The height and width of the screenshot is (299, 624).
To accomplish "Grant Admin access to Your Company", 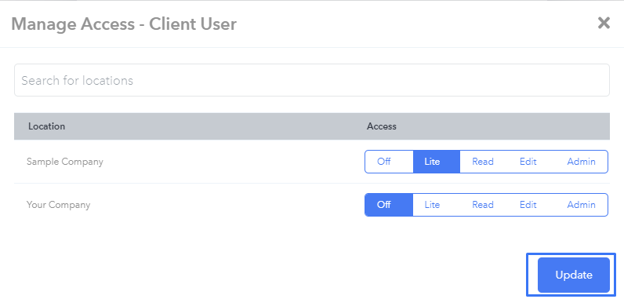I will tap(581, 205).
